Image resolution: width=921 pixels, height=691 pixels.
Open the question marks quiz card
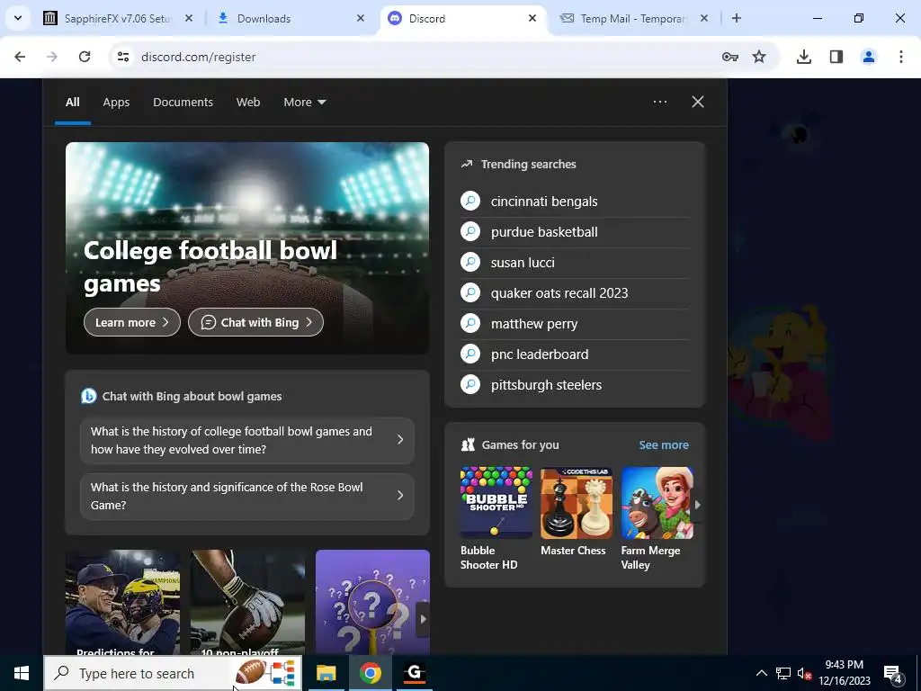pos(372,602)
